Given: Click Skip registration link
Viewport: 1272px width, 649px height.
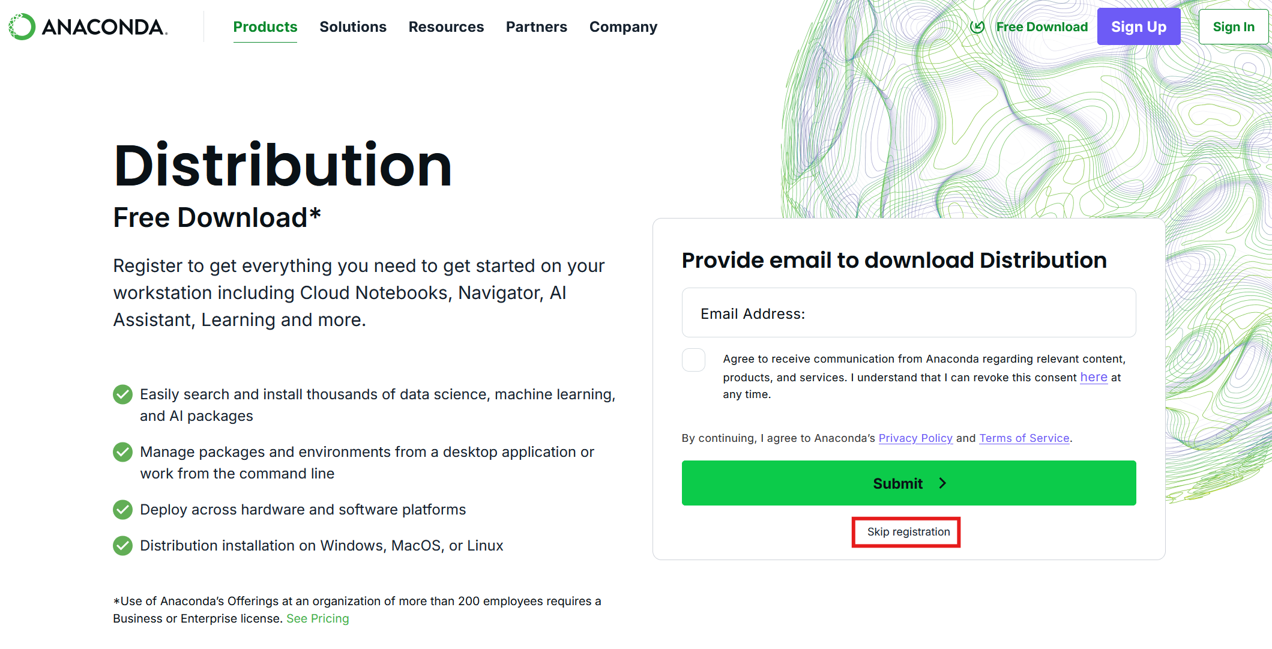Looking at the screenshot, I should 908,532.
